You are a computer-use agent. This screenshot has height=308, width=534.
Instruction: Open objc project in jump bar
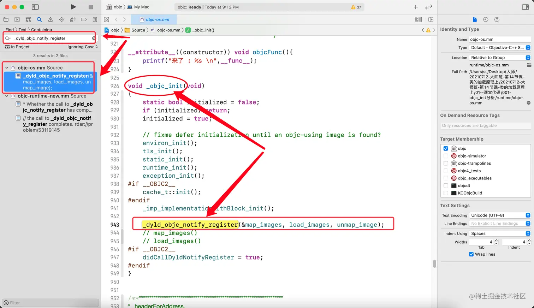point(112,30)
